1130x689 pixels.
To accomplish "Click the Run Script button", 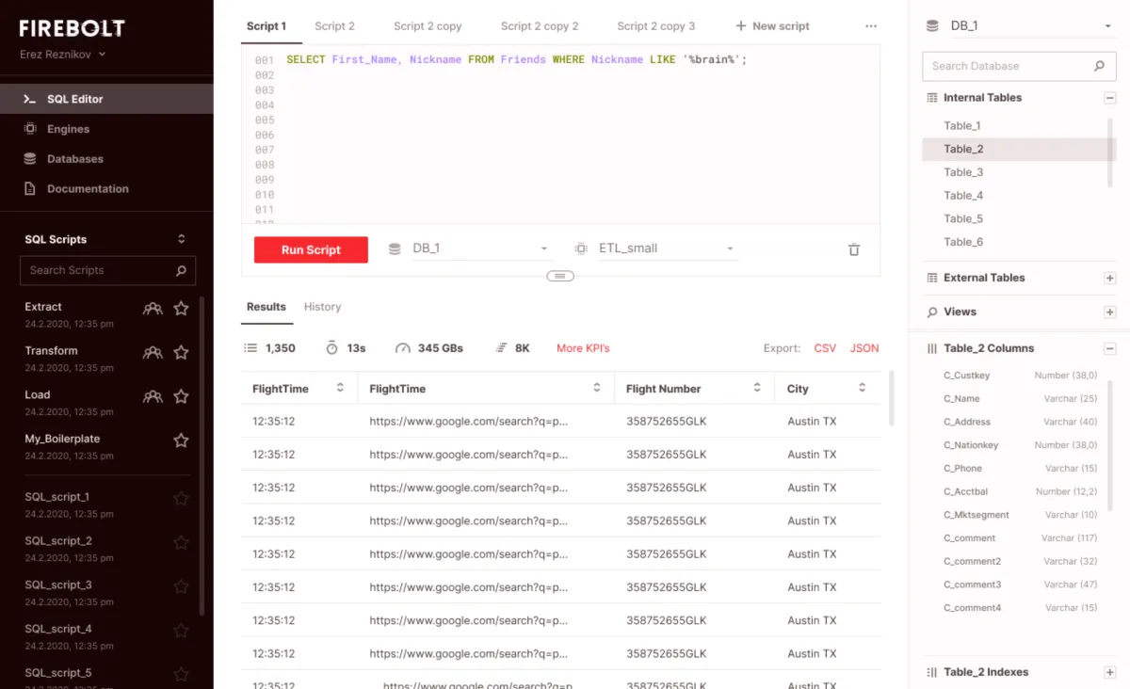I will pos(311,249).
